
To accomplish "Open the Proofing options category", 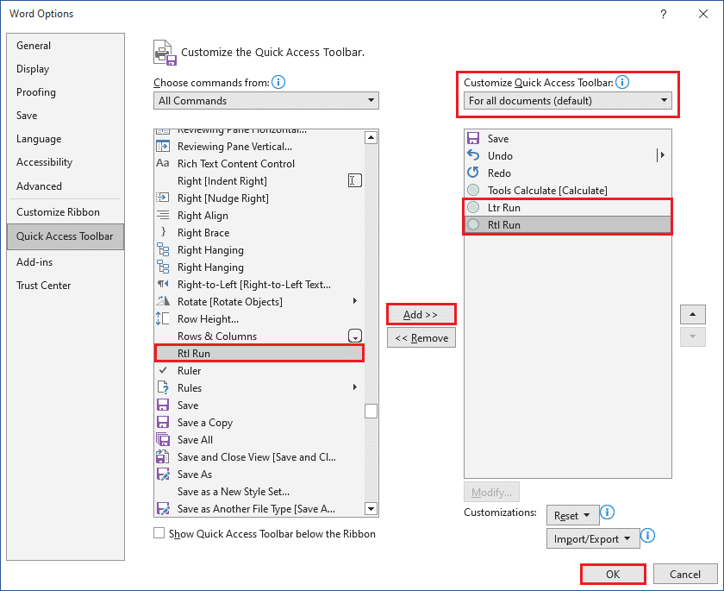I will (x=36, y=92).
